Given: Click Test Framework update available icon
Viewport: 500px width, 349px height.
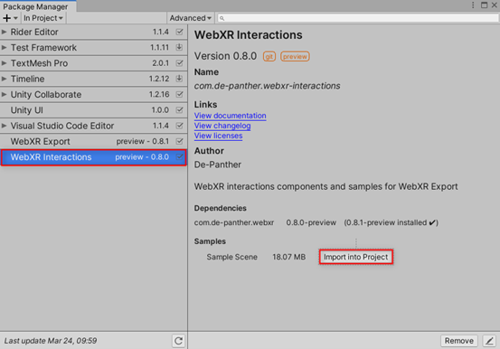Looking at the screenshot, I should point(180,47).
